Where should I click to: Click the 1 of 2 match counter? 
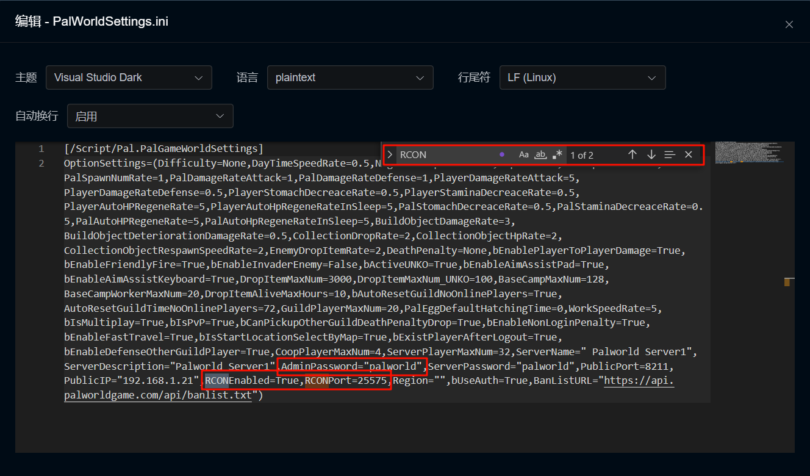click(x=582, y=155)
